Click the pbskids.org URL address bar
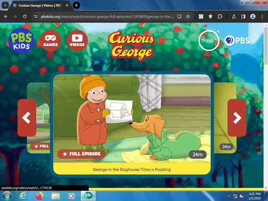Screen dimensions: 268x201 108,16
